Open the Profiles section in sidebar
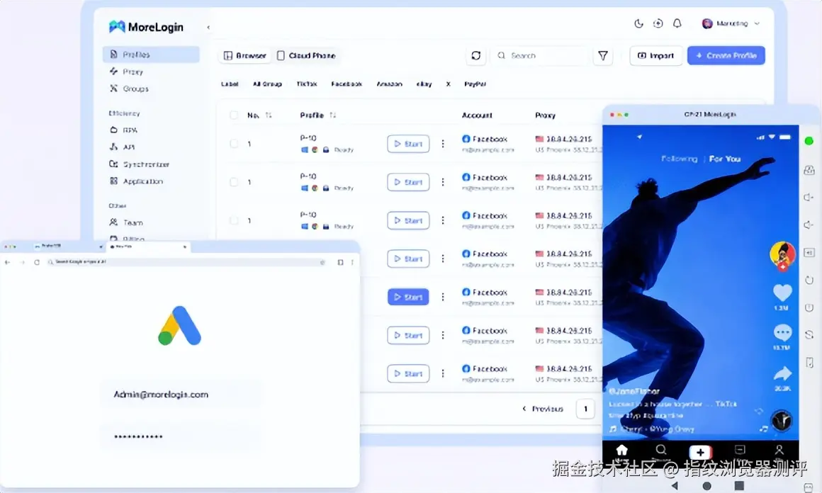The image size is (822, 493). coord(151,55)
